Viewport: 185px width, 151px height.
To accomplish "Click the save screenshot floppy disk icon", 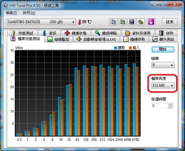I will 131,22.
